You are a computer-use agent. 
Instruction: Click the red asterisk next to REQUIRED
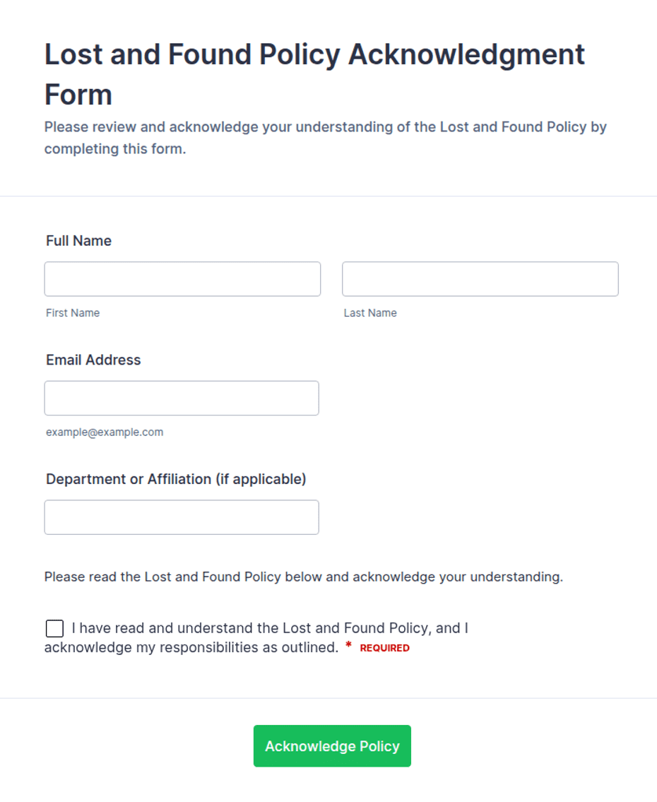349,646
